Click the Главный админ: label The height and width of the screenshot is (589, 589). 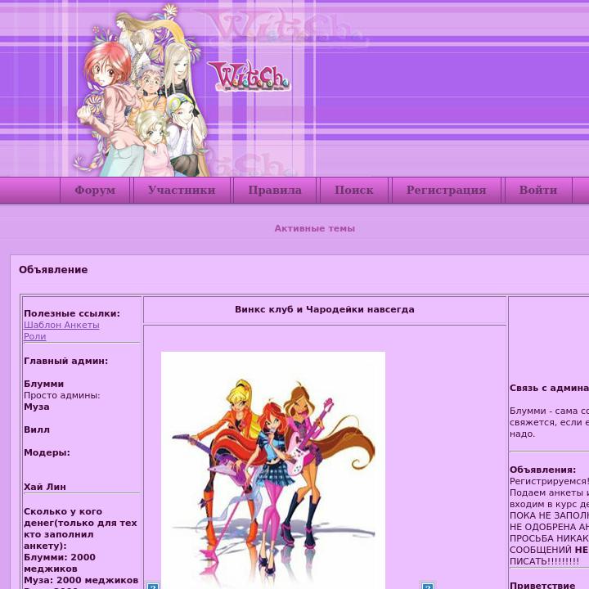coord(65,361)
